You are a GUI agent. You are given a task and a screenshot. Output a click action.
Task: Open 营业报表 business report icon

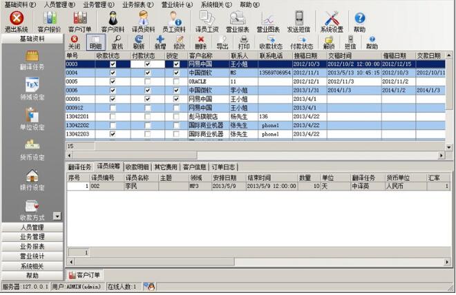(238, 21)
